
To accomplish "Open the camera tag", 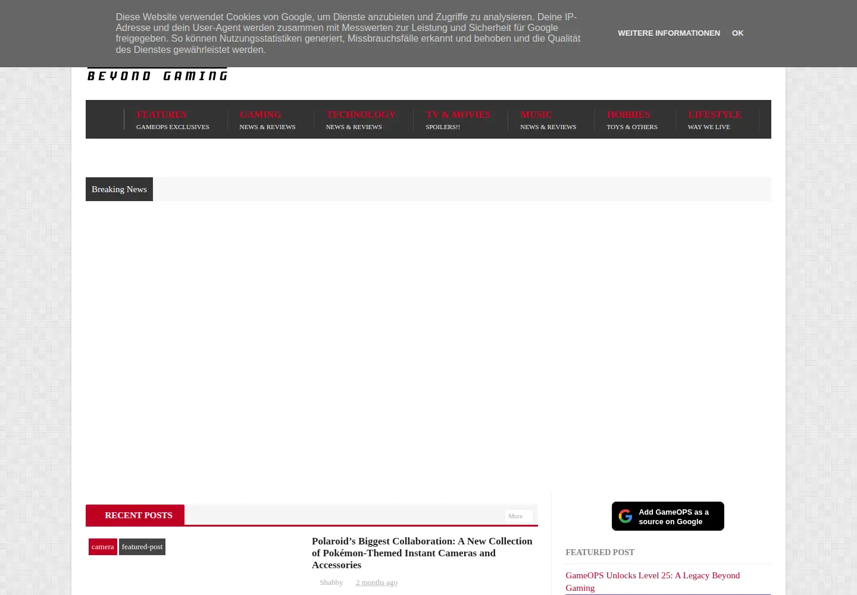I will pos(103,547).
